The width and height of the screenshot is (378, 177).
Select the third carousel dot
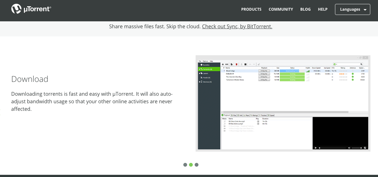click(197, 165)
